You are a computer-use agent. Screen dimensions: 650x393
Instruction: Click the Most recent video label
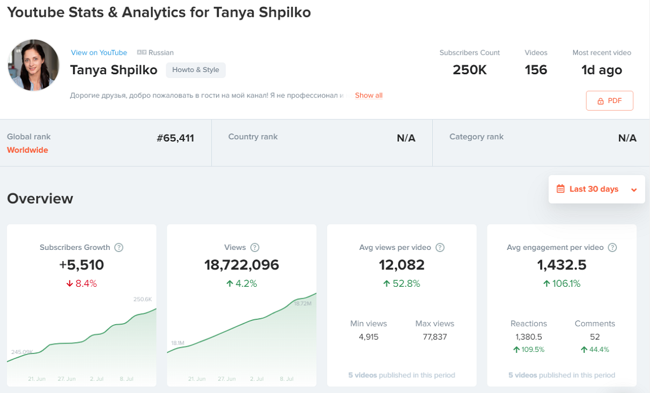(x=602, y=53)
